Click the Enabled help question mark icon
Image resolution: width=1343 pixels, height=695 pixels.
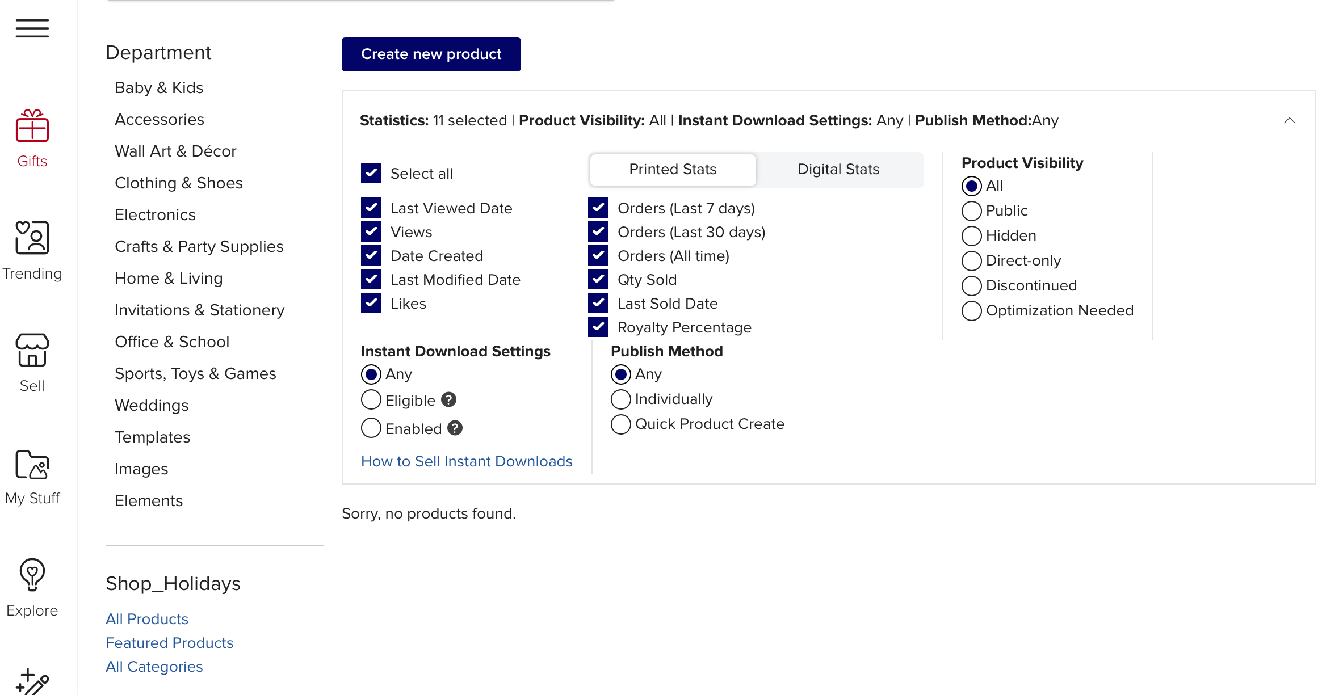pyautogui.click(x=455, y=428)
